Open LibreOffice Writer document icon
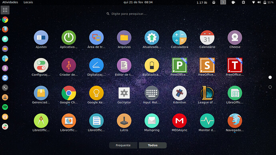Viewport: 276px width, 155px height. pyautogui.click(x=96, y=121)
